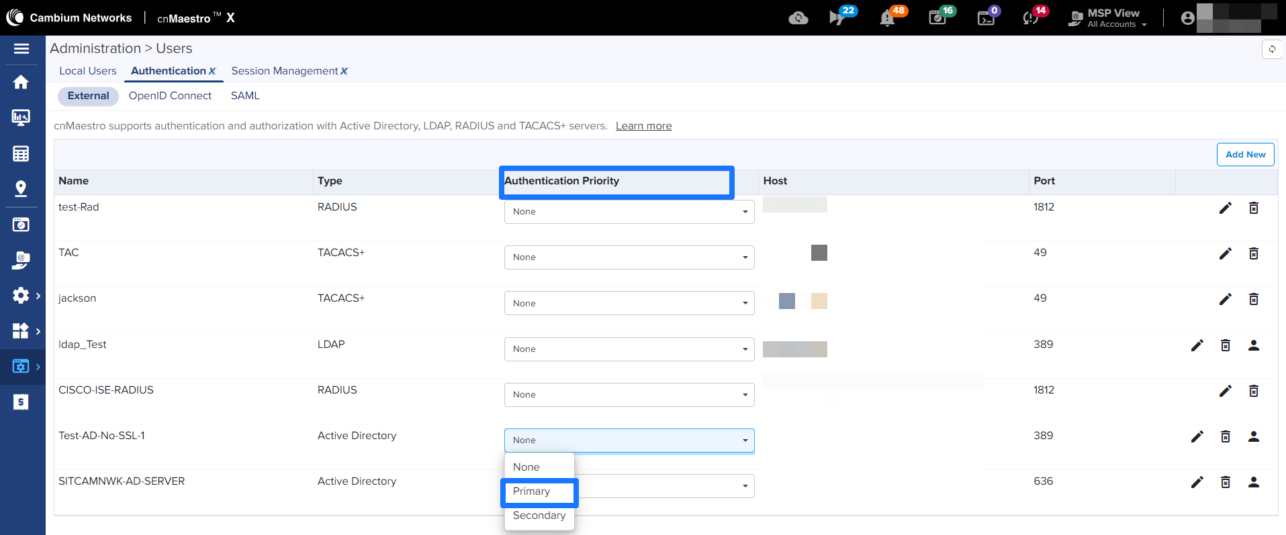
Task: Open user mapping for ldap_Test
Action: pos(1253,345)
